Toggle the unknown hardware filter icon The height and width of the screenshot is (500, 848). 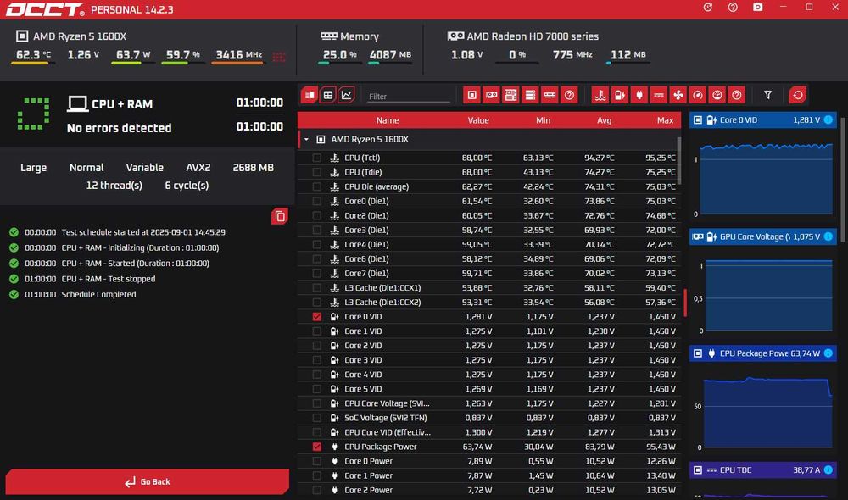pyautogui.click(x=569, y=95)
